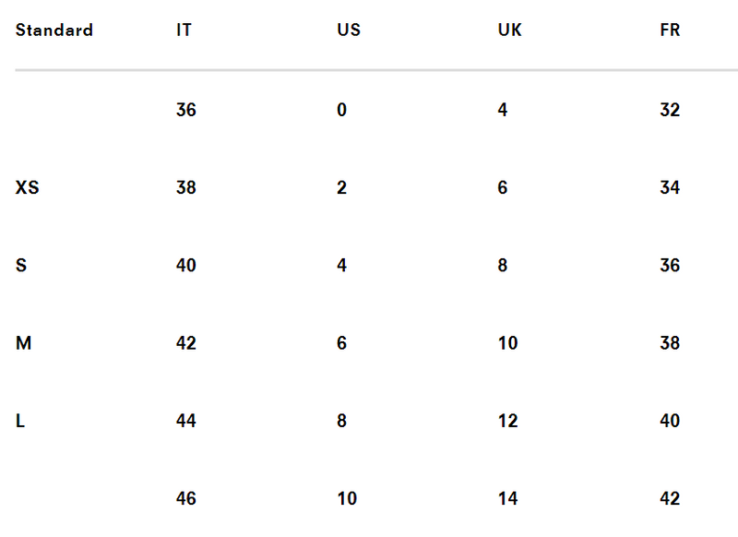Select the S standard size label
The height and width of the screenshot is (537, 738).
point(21,266)
